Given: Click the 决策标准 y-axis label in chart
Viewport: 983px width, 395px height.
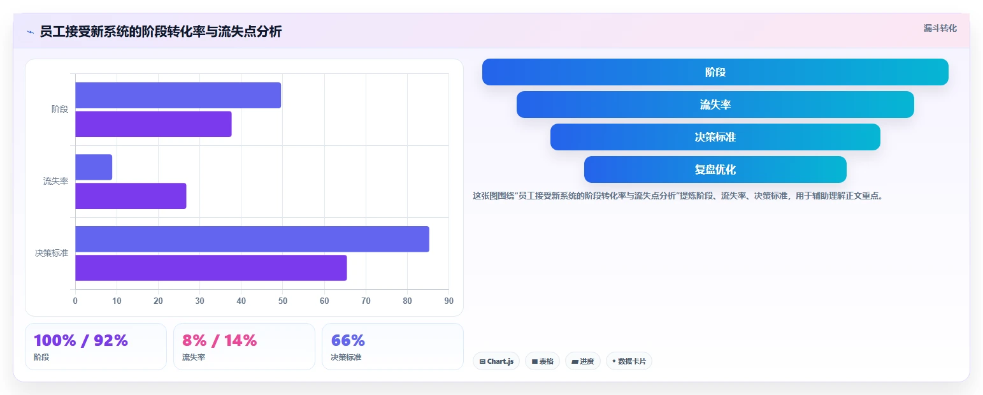Looking at the screenshot, I should click(x=52, y=253).
